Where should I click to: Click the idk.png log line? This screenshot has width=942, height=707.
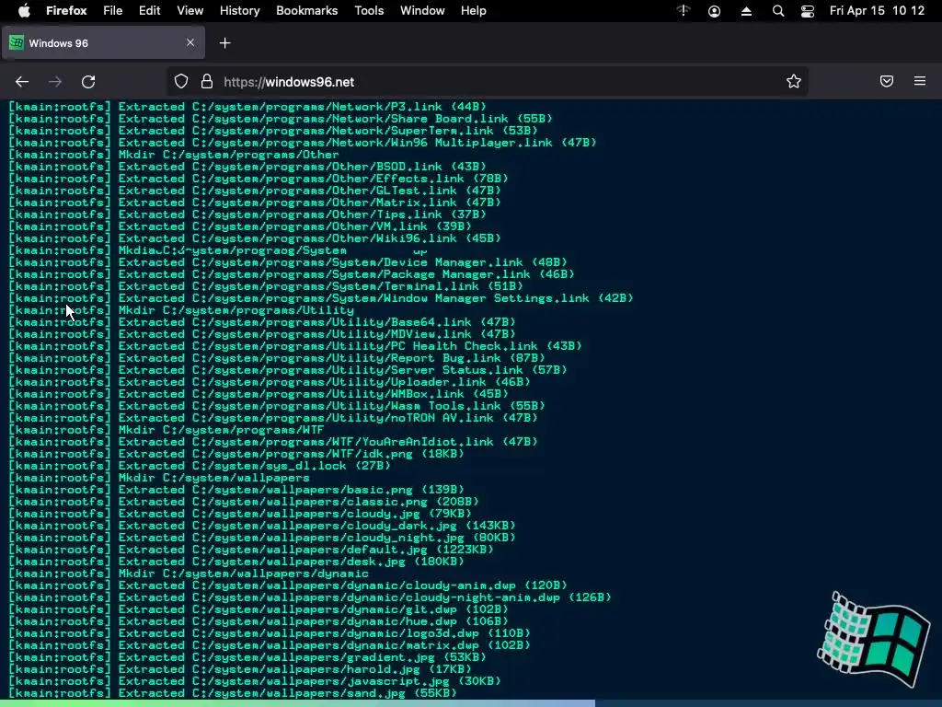tap(236, 454)
